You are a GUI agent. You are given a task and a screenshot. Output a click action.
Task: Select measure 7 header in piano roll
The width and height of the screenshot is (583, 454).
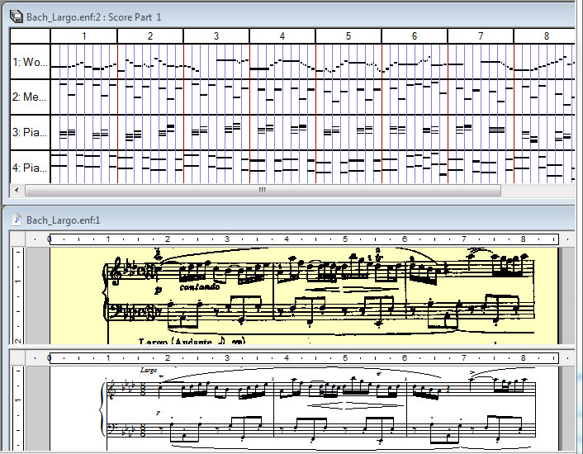click(x=481, y=36)
